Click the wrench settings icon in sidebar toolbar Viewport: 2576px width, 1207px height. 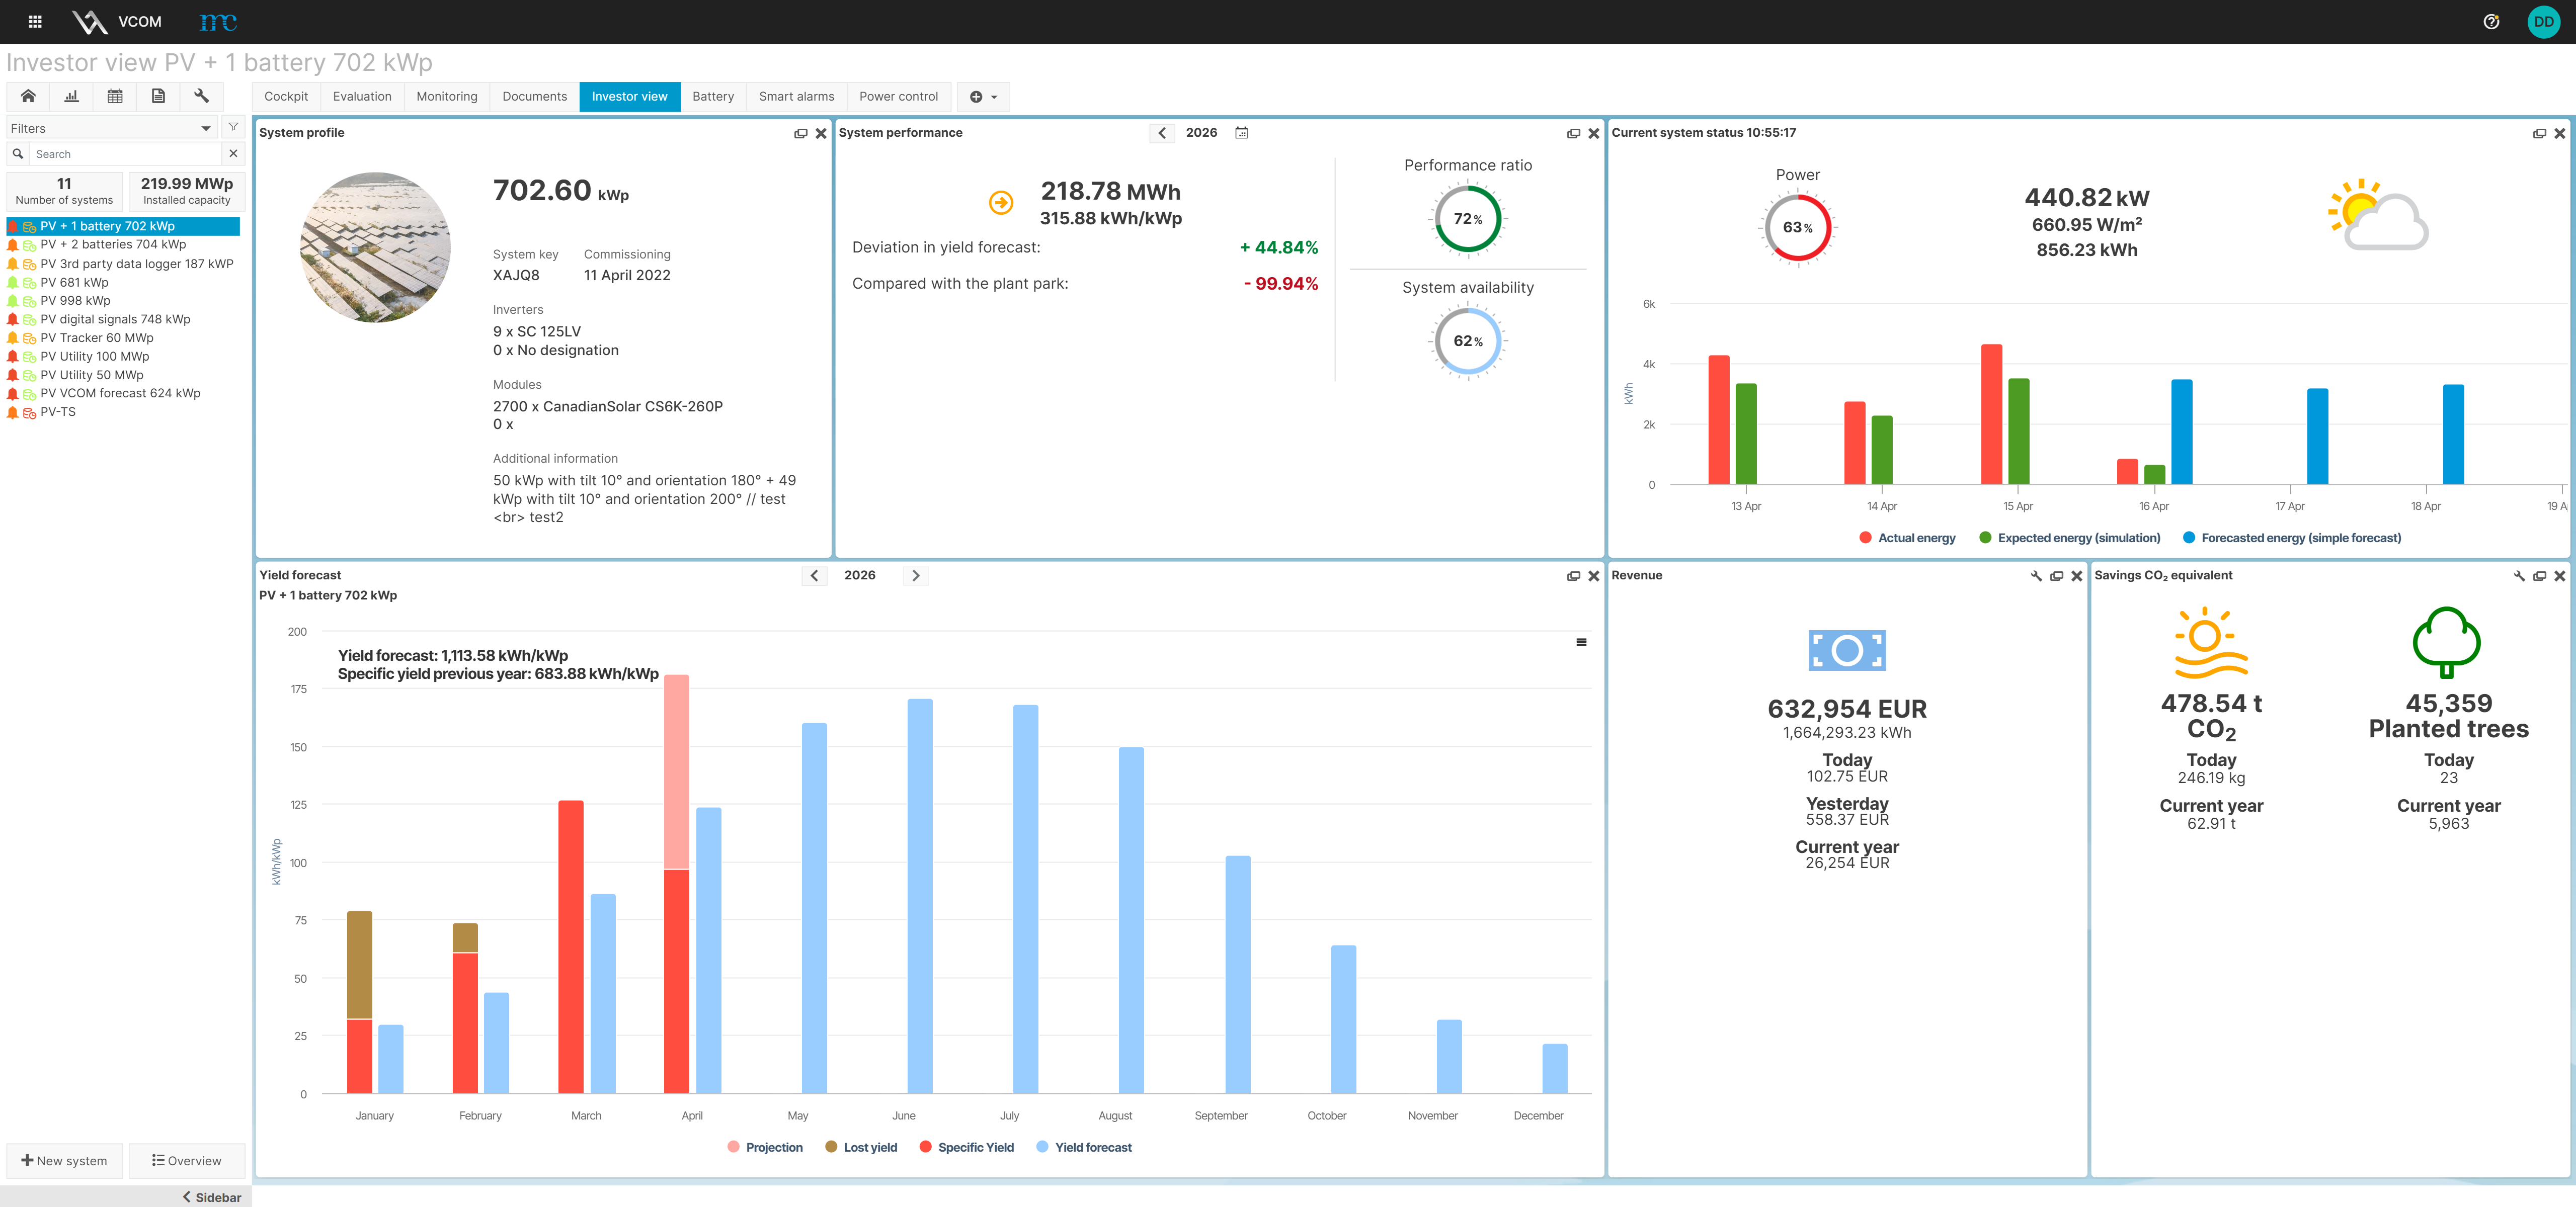(x=201, y=96)
